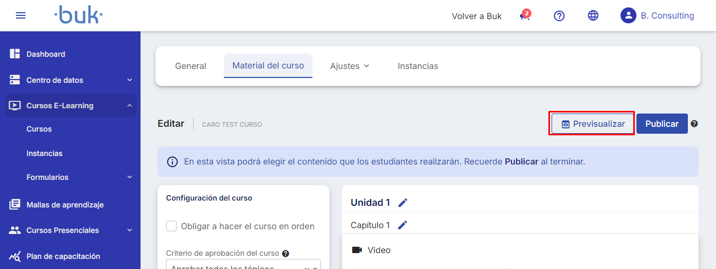Open the help question mark icon in header

(x=559, y=16)
